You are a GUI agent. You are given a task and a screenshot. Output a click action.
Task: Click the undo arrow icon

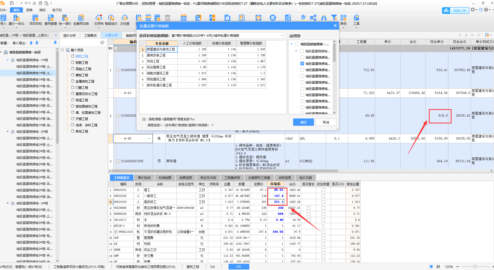click(x=17, y=3)
